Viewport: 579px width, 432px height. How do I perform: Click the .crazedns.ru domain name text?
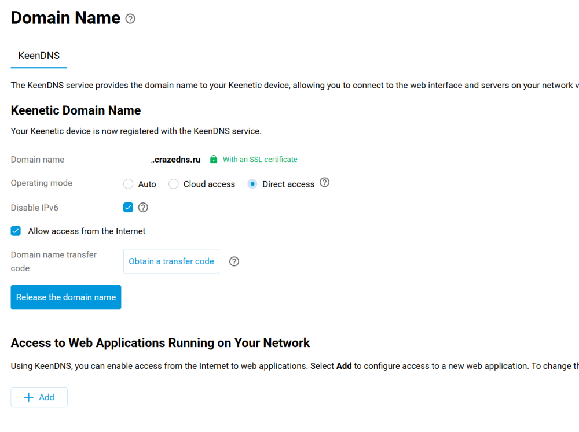point(176,160)
